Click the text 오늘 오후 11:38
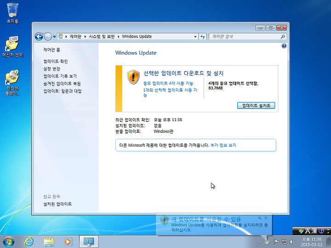 (x=168, y=120)
